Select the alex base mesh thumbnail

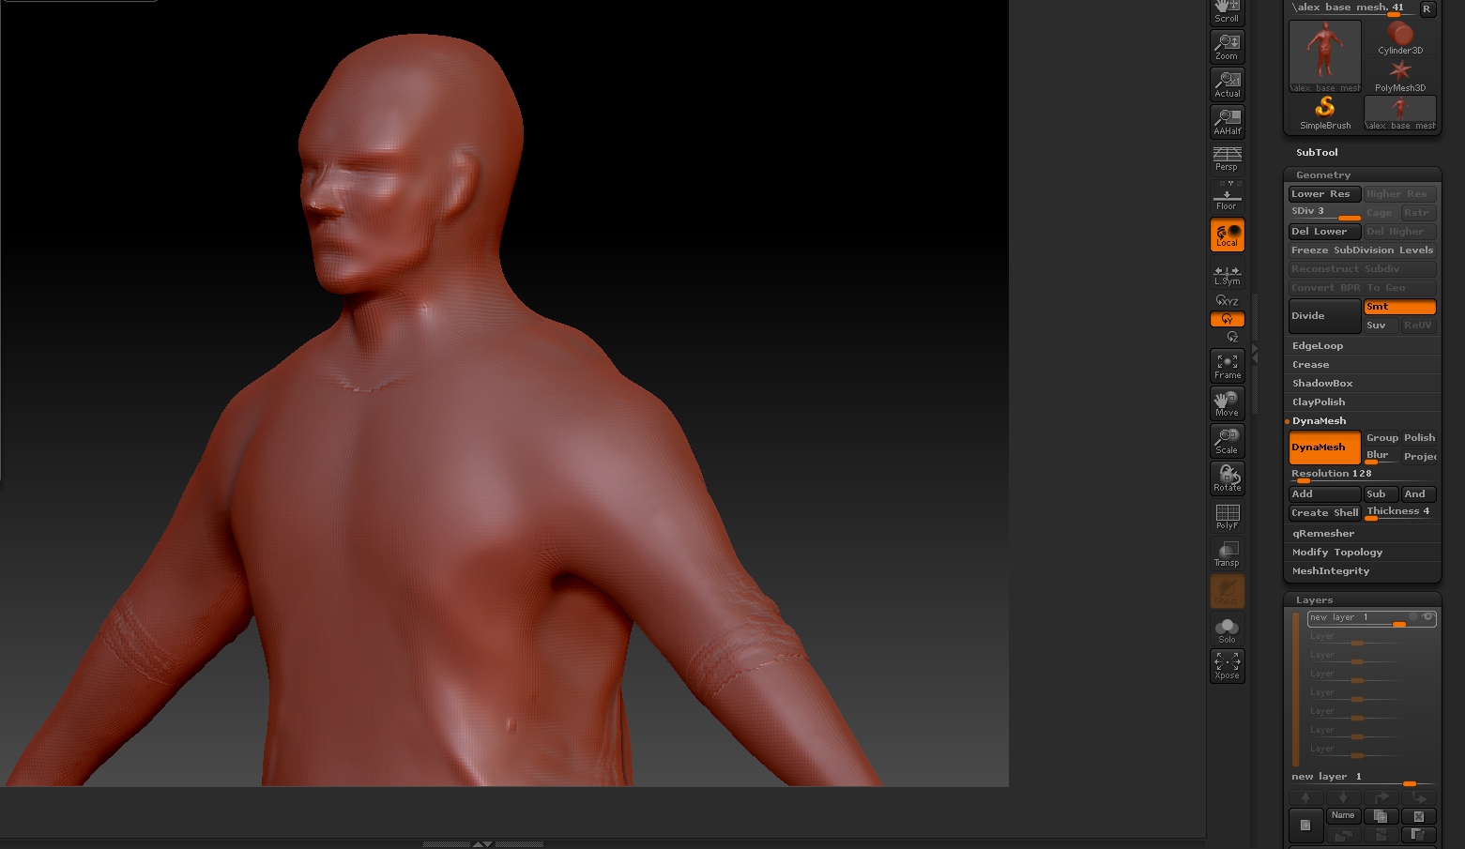pos(1323,55)
